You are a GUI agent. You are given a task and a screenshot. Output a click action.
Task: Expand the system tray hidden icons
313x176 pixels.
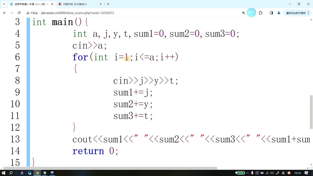click(x=247, y=173)
